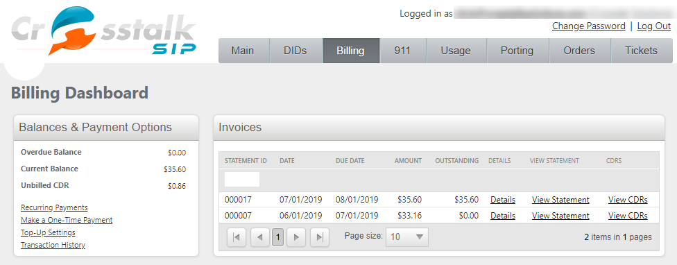Click statement ID 000007 cell

pos(238,215)
